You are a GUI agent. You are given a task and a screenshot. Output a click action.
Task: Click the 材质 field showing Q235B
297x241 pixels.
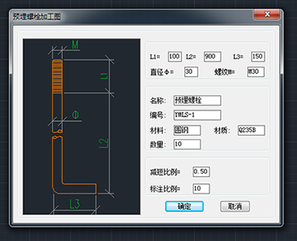(251, 130)
